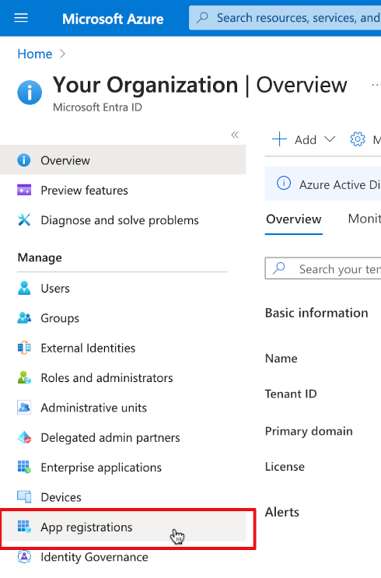This screenshot has width=381, height=578.
Task: Click the magnifier icon in top search bar
Action: pyautogui.click(x=202, y=18)
